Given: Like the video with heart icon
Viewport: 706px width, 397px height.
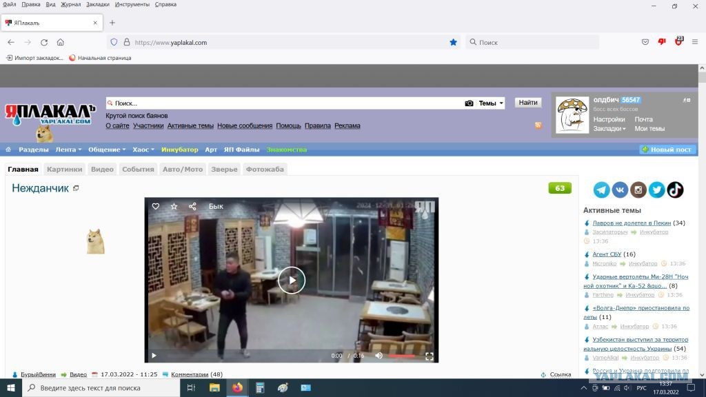Looking at the screenshot, I should [x=155, y=206].
